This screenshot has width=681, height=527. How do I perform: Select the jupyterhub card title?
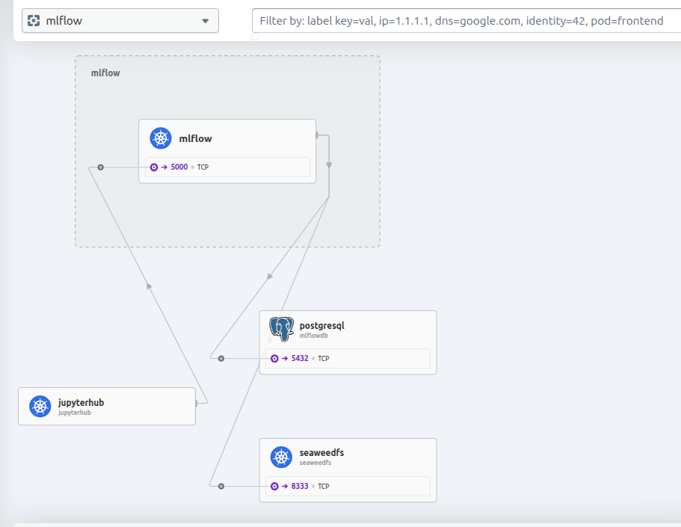[x=81, y=402]
